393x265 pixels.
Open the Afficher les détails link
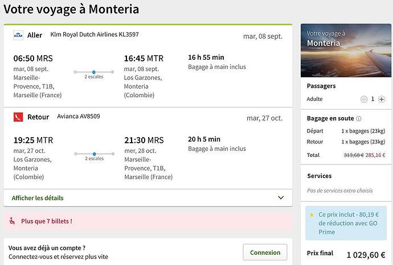point(38,198)
